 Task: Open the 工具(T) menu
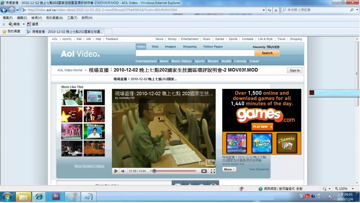point(72,18)
